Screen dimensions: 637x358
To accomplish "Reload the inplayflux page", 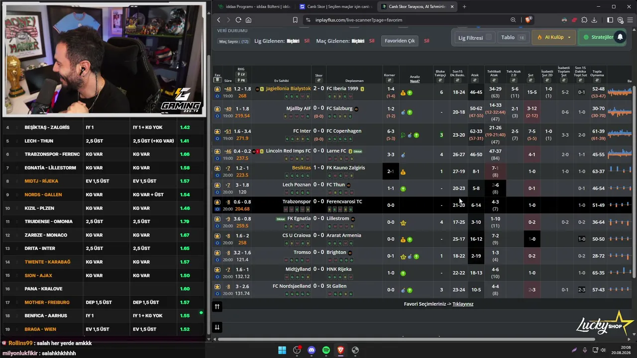I will pyautogui.click(x=238, y=20).
